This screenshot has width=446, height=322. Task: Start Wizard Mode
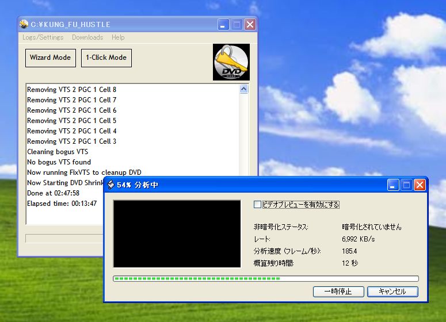(50, 58)
